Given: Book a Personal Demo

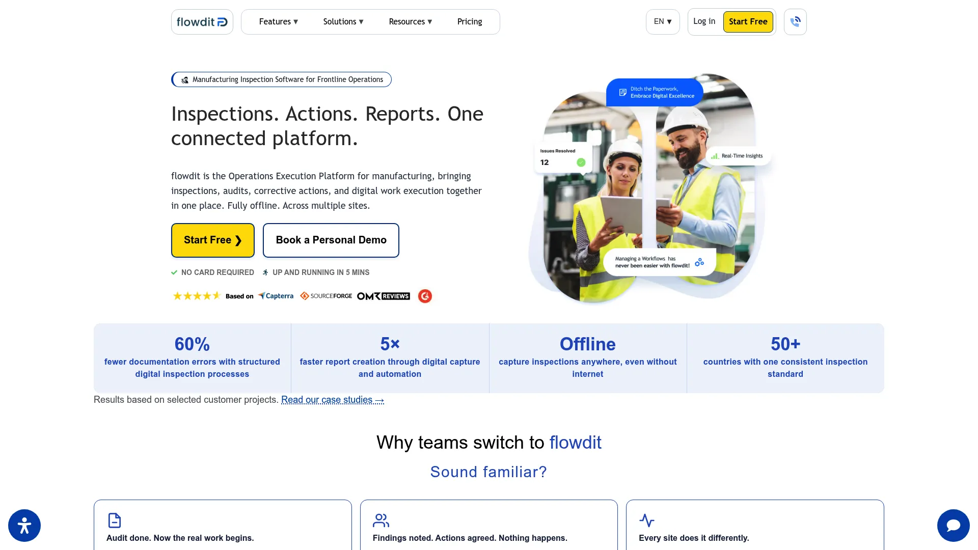Looking at the screenshot, I should [331, 240].
